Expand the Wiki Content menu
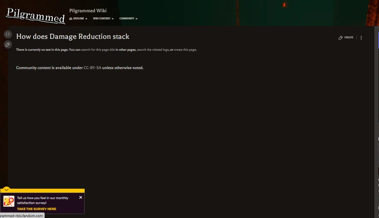This screenshot has height=218, width=379. point(103,19)
